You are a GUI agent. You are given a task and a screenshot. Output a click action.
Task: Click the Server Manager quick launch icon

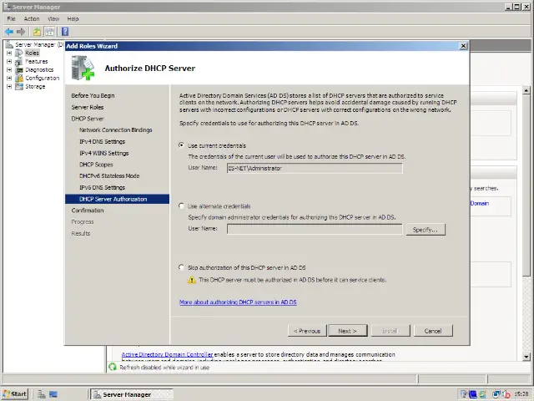point(42,394)
